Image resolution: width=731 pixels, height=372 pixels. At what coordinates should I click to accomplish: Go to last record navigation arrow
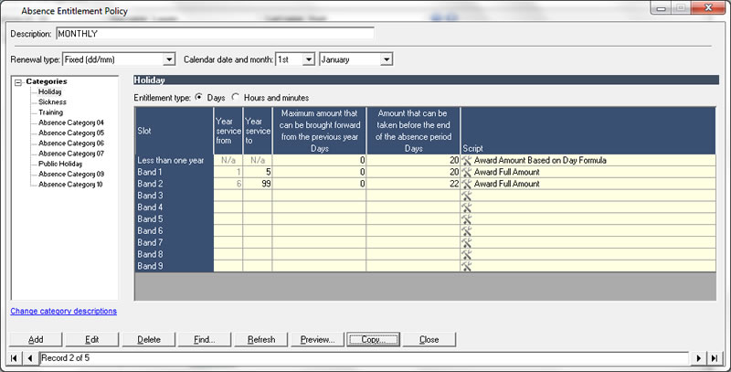click(x=715, y=358)
